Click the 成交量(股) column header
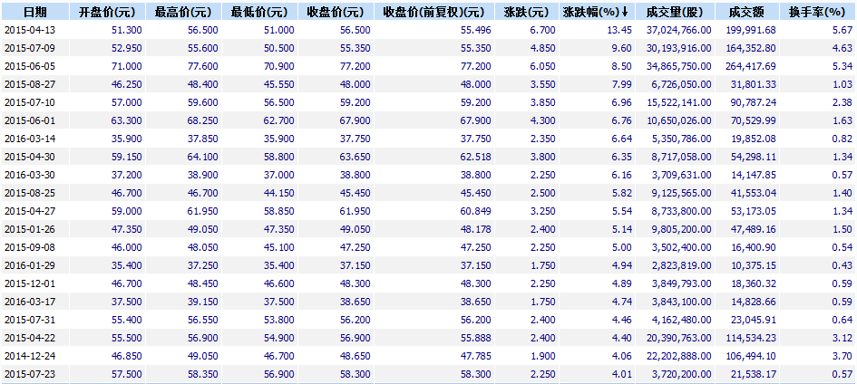The image size is (857, 384). coord(669,12)
